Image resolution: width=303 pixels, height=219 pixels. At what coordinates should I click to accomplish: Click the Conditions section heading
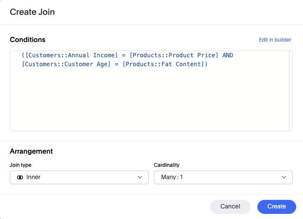(x=28, y=40)
